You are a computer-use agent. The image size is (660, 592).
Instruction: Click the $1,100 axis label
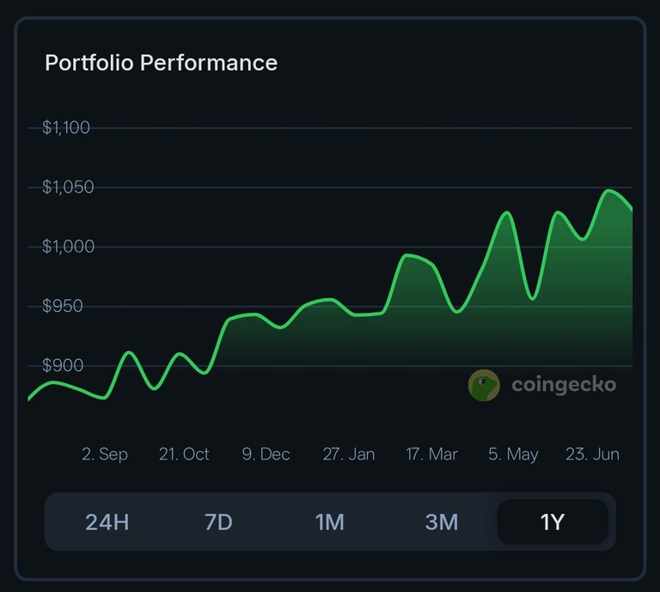(66, 127)
